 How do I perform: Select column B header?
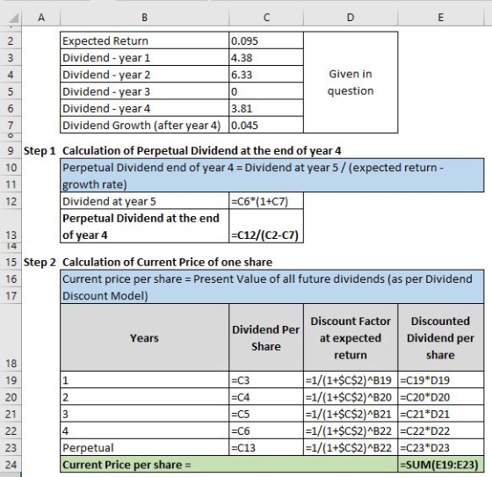coord(144,18)
